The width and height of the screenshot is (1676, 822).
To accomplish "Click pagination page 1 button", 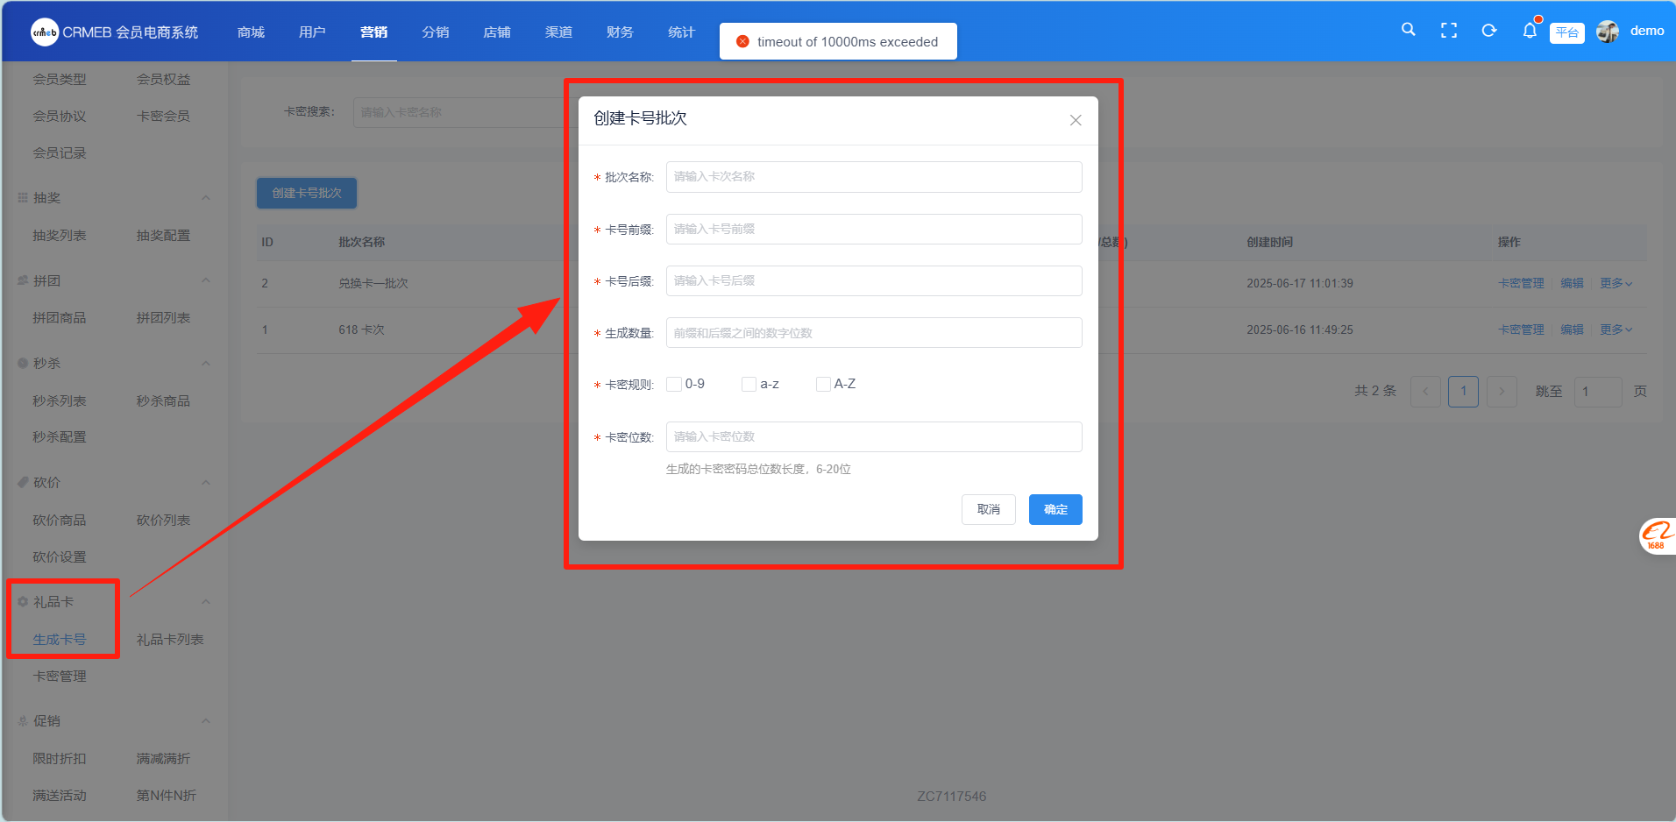I will (x=1463, y=391).
